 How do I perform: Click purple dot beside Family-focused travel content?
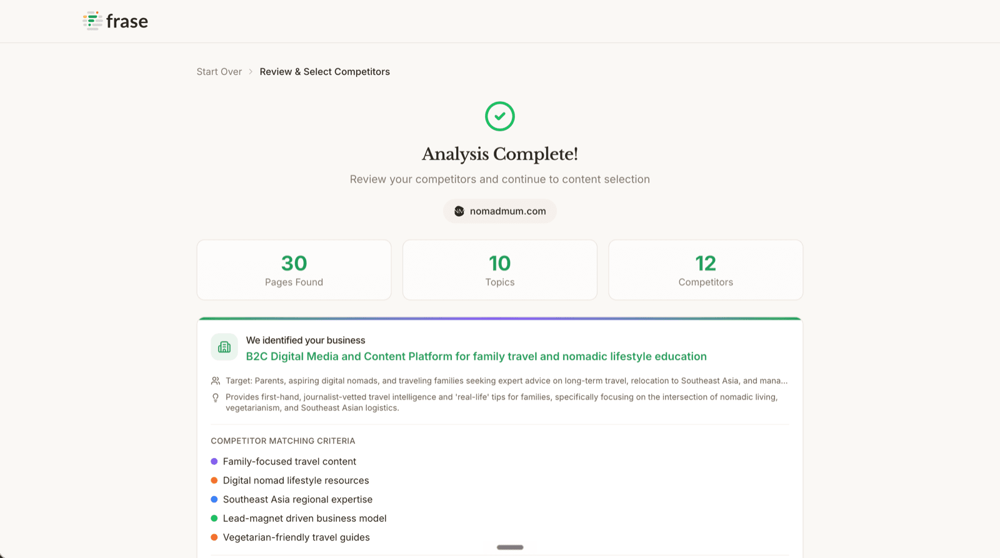[214, 462]
